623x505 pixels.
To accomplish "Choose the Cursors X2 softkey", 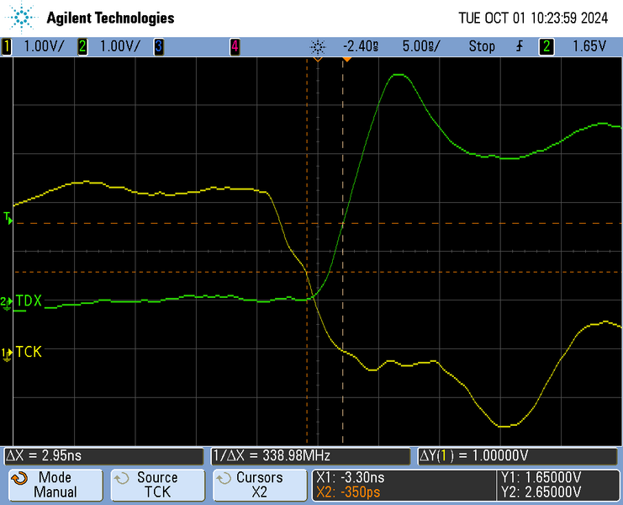I will 260,485.
